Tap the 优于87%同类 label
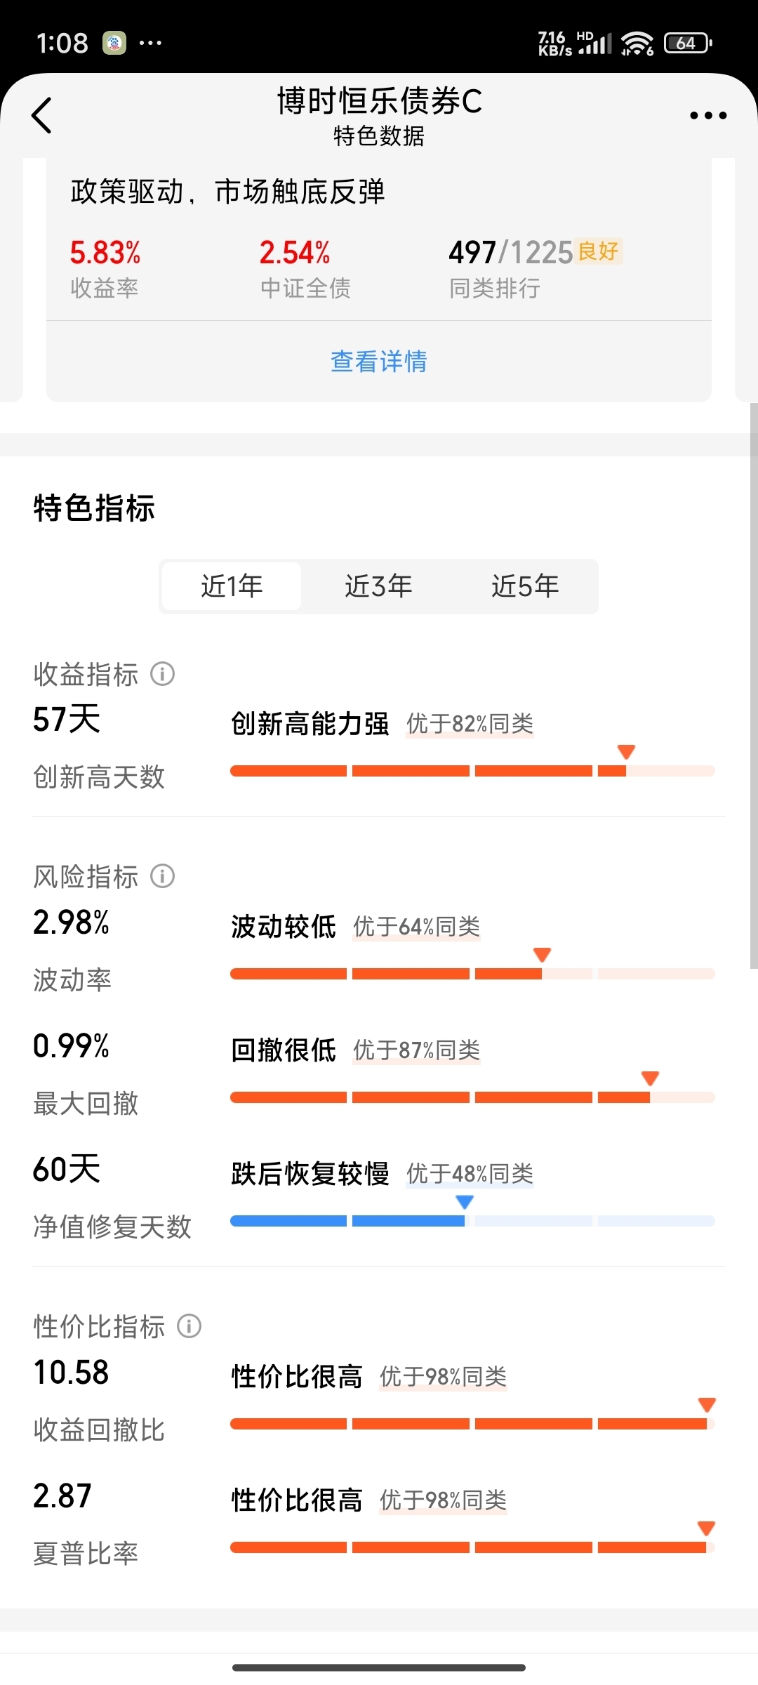The width and height of the screenshot is (758, 1685). (x=416, y=1050)
